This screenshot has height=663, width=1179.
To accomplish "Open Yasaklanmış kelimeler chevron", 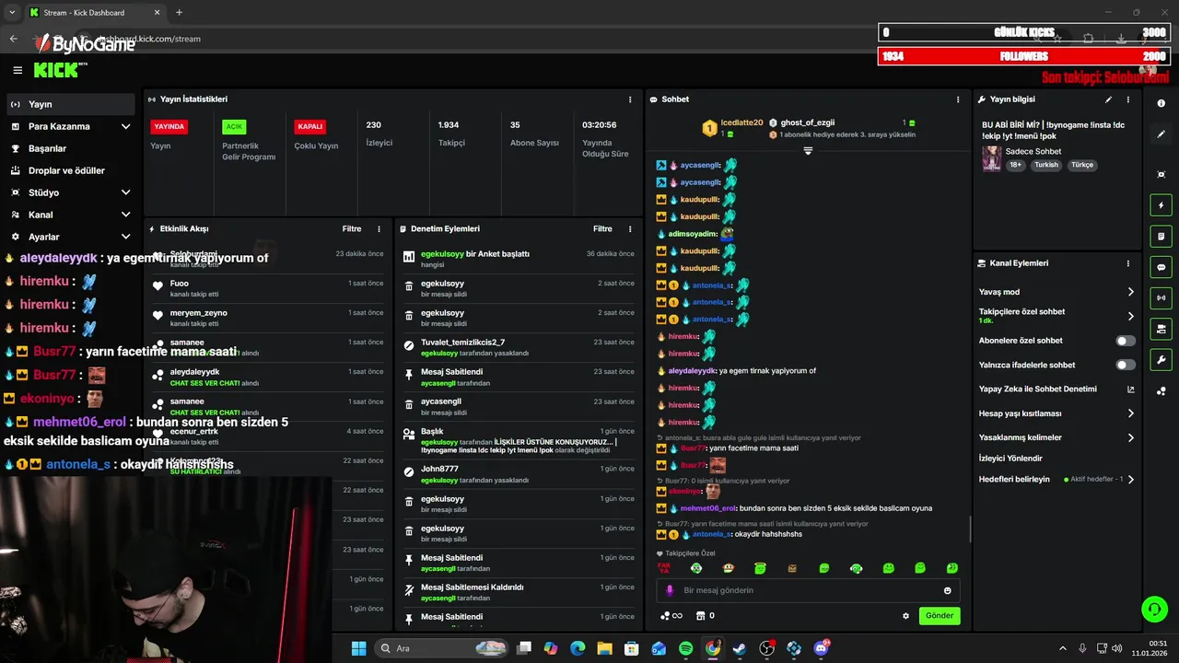I will [x=1131, y=437].
